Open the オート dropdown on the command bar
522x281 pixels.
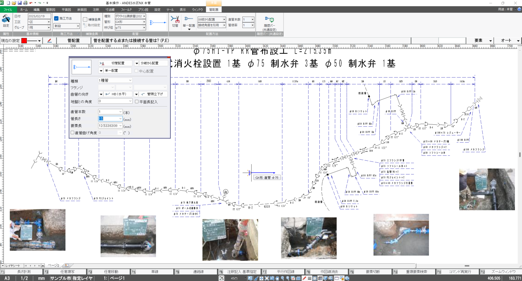click(x=518, y=41)
